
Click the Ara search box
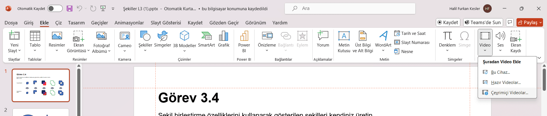[350, 9]
